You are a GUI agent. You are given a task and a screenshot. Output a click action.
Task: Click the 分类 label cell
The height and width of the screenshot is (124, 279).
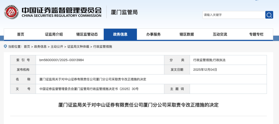[x=177, y=60]
